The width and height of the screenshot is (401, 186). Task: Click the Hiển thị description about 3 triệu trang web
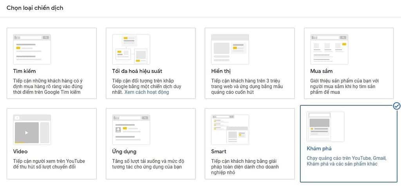tap(247, 87)
